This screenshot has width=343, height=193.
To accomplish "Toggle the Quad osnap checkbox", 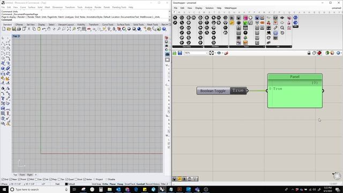I will click(x=66, y=180).
